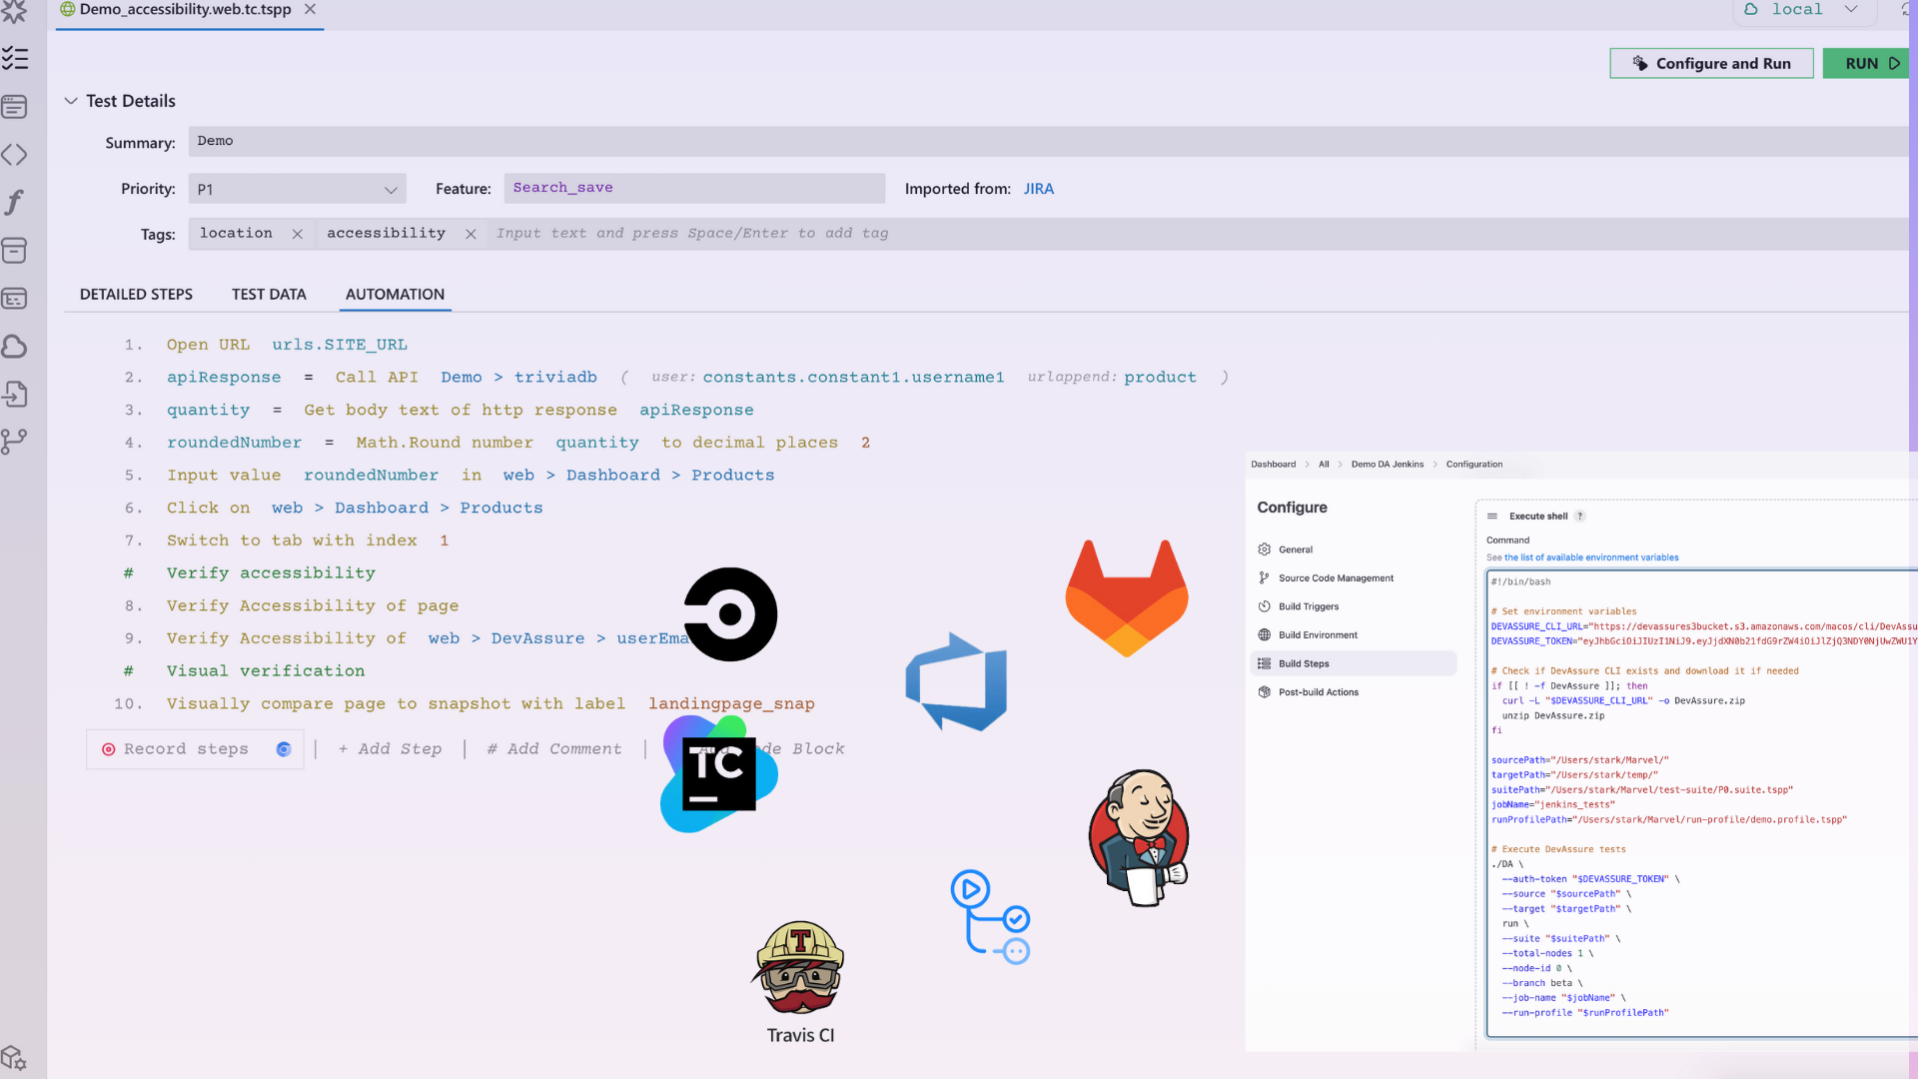Open the cloud sidebar icon
The height and width of the screenshot is (1079, 1918).
pos(15,347)
